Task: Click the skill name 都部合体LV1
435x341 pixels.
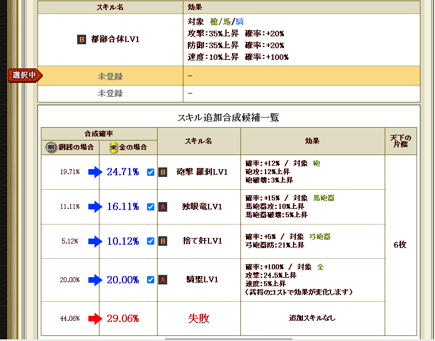Action: (x=115, y=39)
